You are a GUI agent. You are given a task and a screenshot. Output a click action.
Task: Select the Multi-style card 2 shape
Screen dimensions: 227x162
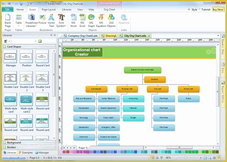tap(27, 103)
